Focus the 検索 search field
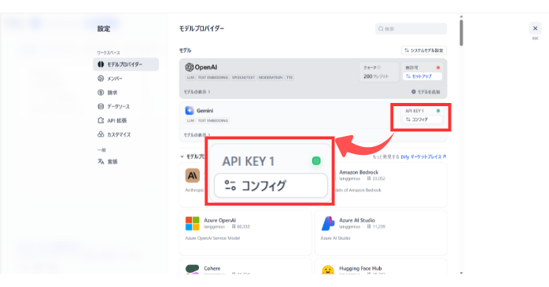The width and height of the screenshot is (549, 287). [x=411, y=28]
